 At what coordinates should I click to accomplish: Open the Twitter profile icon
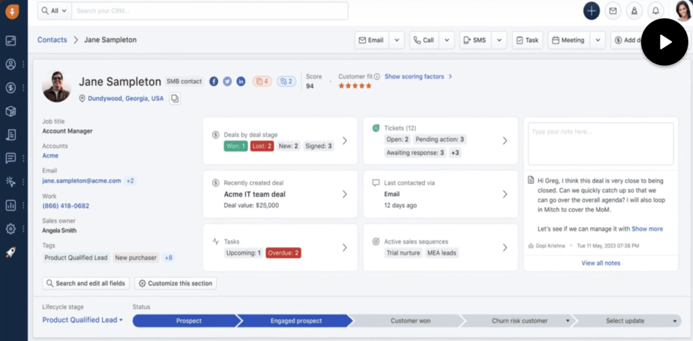coord(227,81)
